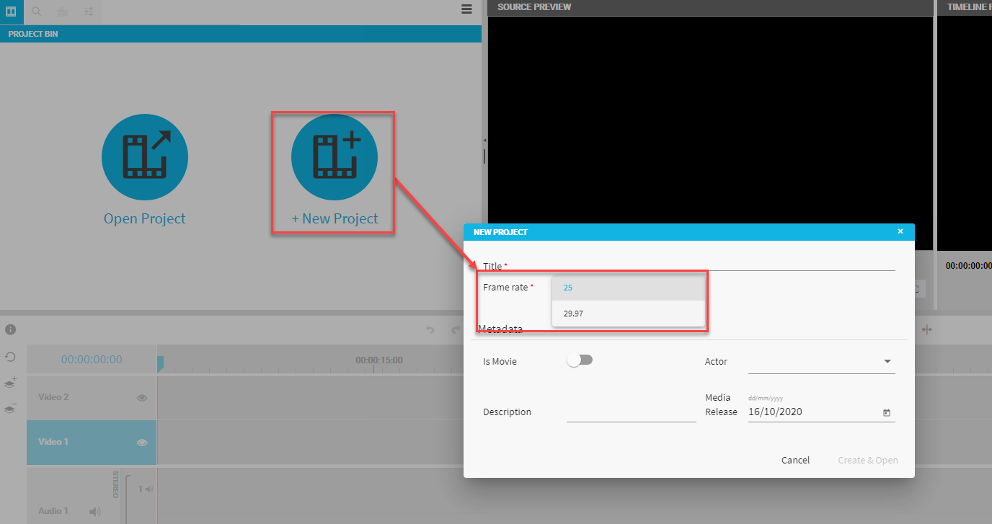Mute the Audio 1 track speaker icon

[x=94, y=511]
